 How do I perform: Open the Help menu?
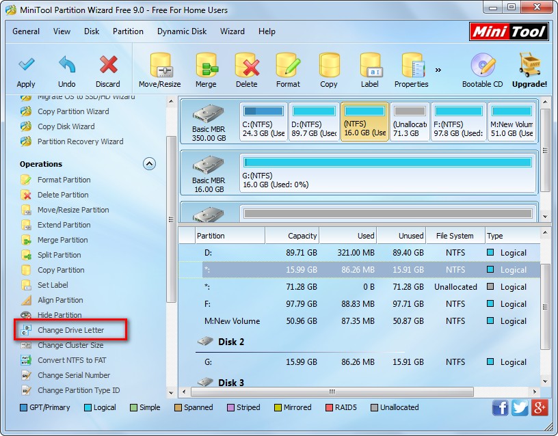pyautogui.click(x=267, y=31)
